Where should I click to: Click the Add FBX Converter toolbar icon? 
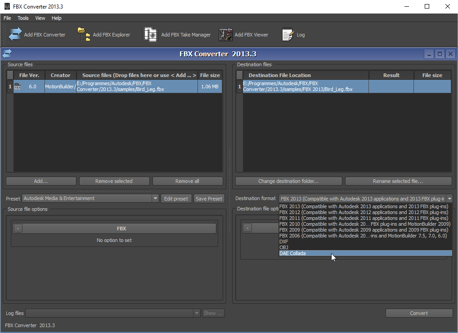click(15, 35)
